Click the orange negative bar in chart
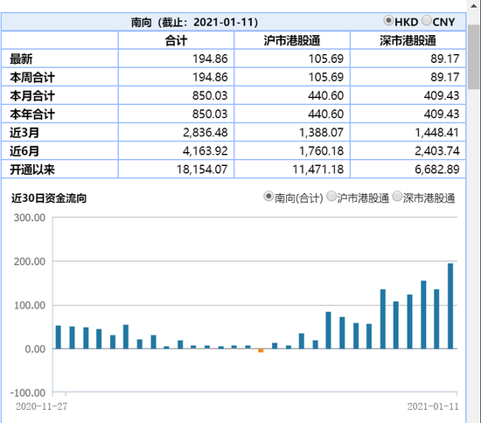 click(261, 350)
